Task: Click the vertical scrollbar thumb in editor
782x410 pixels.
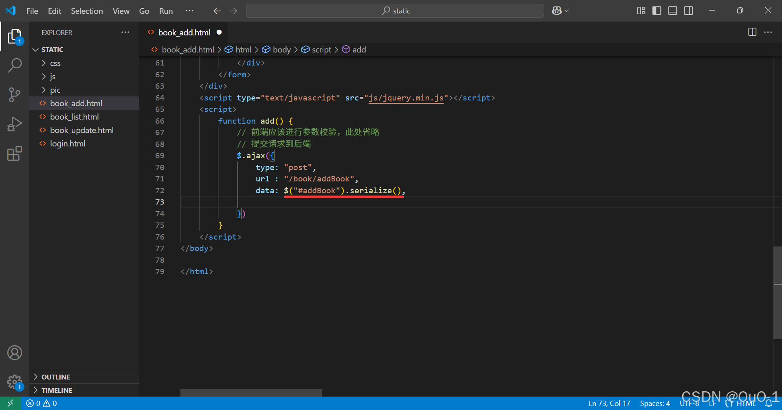Action: [x=778, y=292]
